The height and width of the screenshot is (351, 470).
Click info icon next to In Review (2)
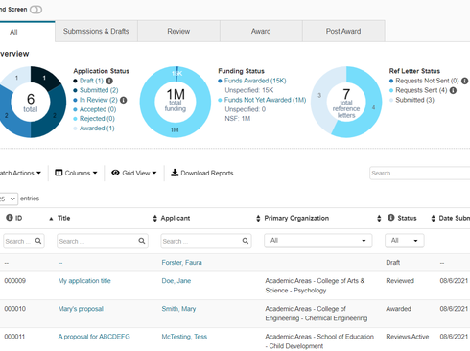(x=124, y=100)
